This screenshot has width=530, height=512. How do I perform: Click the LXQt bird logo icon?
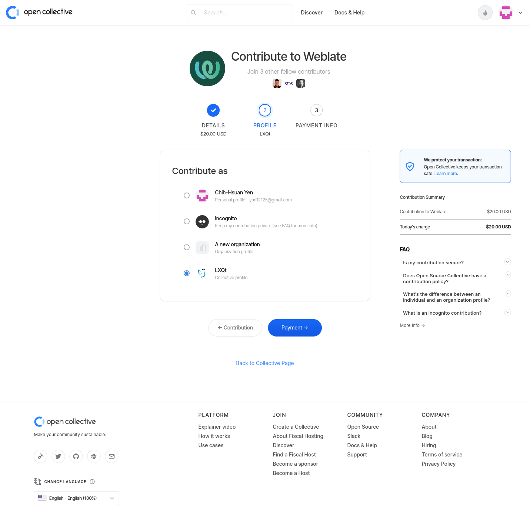pos(202,274)
